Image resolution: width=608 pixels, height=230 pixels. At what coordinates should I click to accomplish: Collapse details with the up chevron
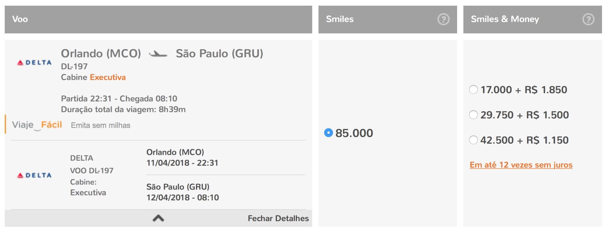point(158,218)
